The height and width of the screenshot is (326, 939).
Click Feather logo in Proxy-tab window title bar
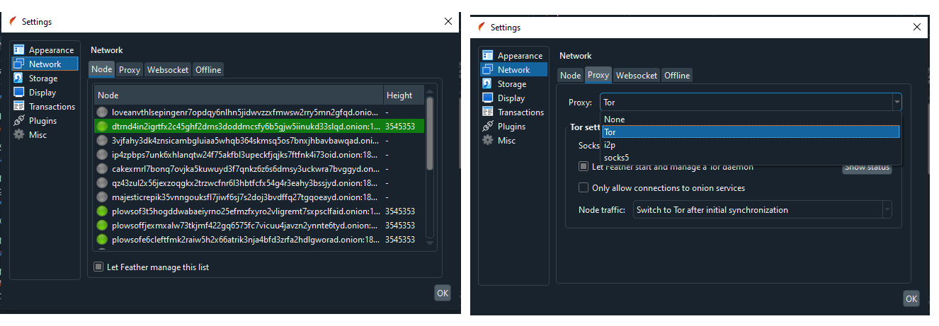pyautogui.click(x=482, y=27)
